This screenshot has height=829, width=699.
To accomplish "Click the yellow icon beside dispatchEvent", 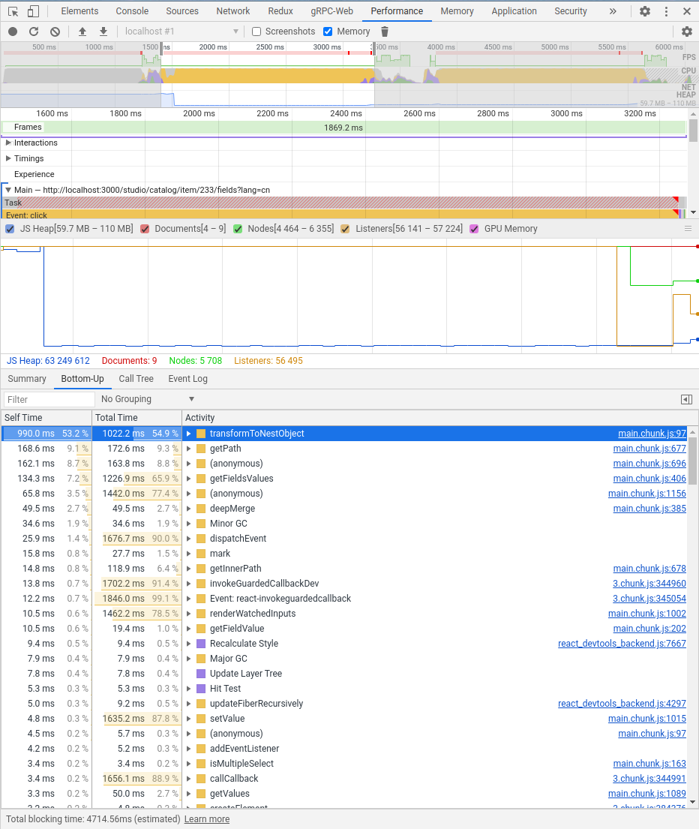I will click(x=201, y=538).
